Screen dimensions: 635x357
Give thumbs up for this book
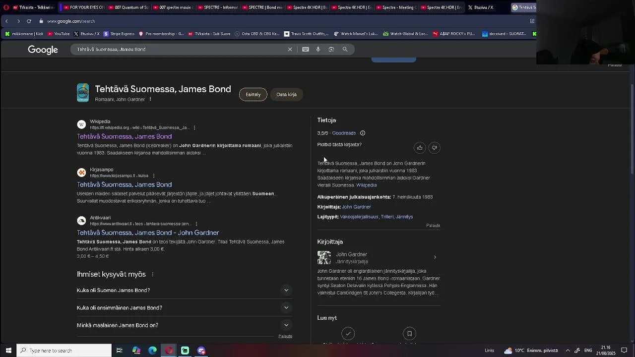point(420,148)
